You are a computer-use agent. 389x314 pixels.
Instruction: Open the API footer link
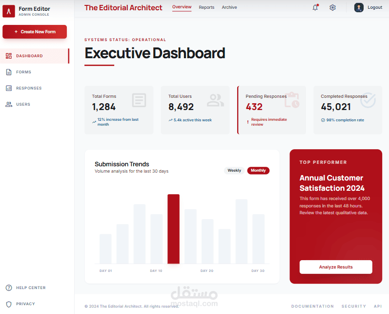(378, 306)
